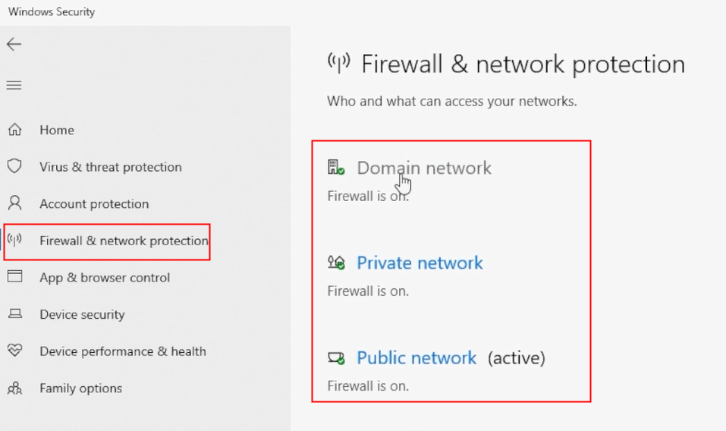726x431 pixels.
Task: Click the Device security laptop icon
Action: coord(15,314)
